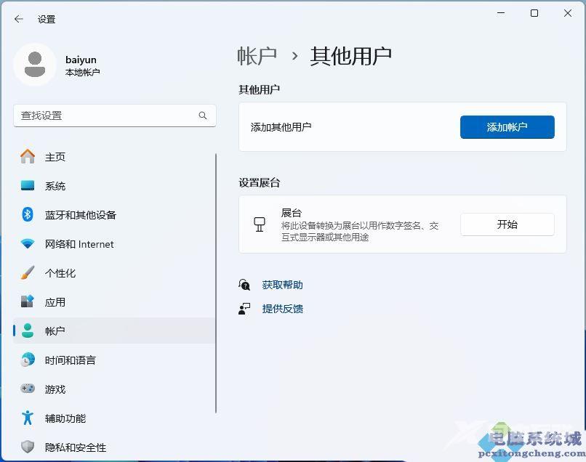Viewport: 586px width, 462px height.
Task: Click the 提供反馈 link
Action: (x=282, y=309)
